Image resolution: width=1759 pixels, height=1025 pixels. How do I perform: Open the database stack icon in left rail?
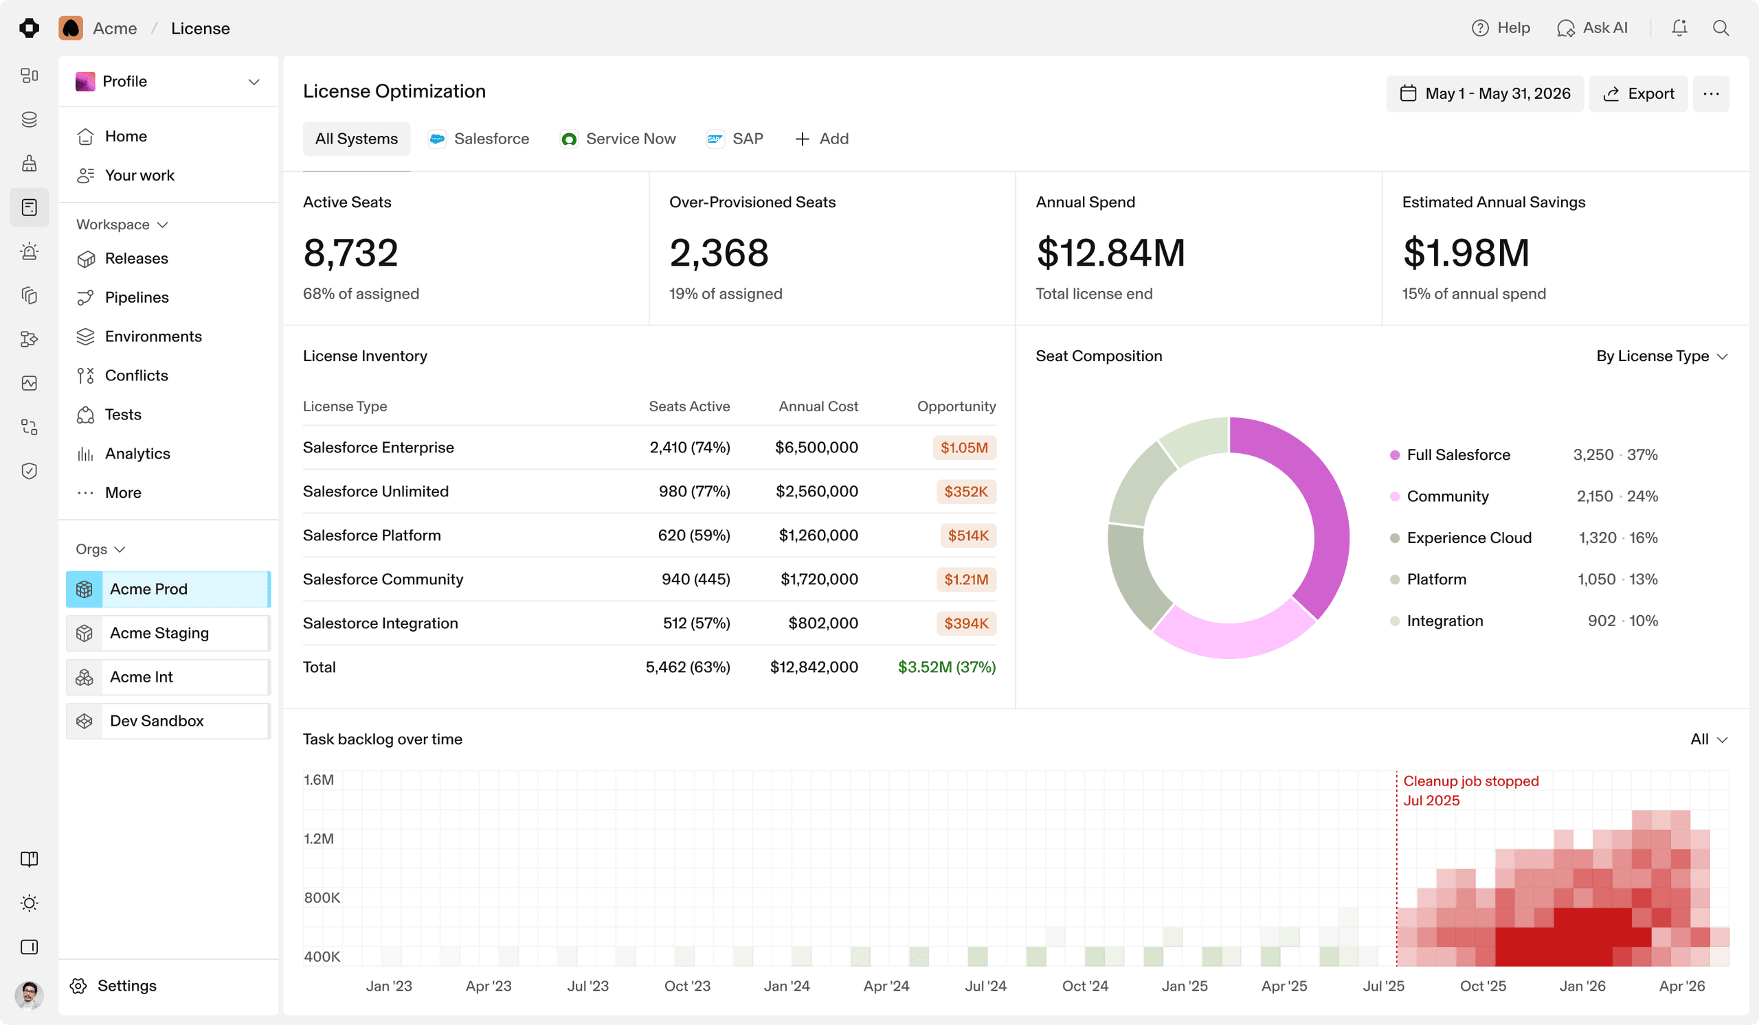30,119
